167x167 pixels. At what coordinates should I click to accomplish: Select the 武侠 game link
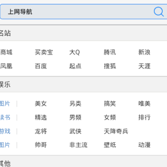(x=75, y=131)
